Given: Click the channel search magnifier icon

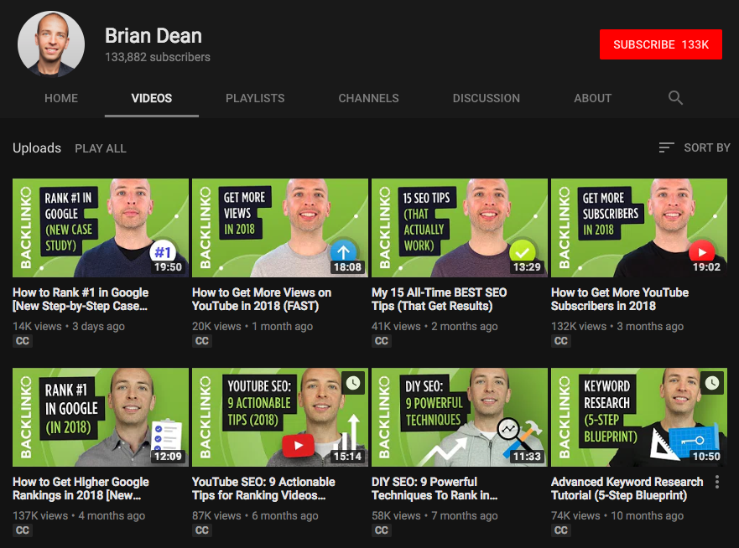Looking at the screenshot, I should click(675, 98).
